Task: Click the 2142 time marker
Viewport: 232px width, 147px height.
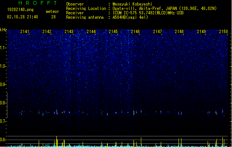Action: point(47,32)
